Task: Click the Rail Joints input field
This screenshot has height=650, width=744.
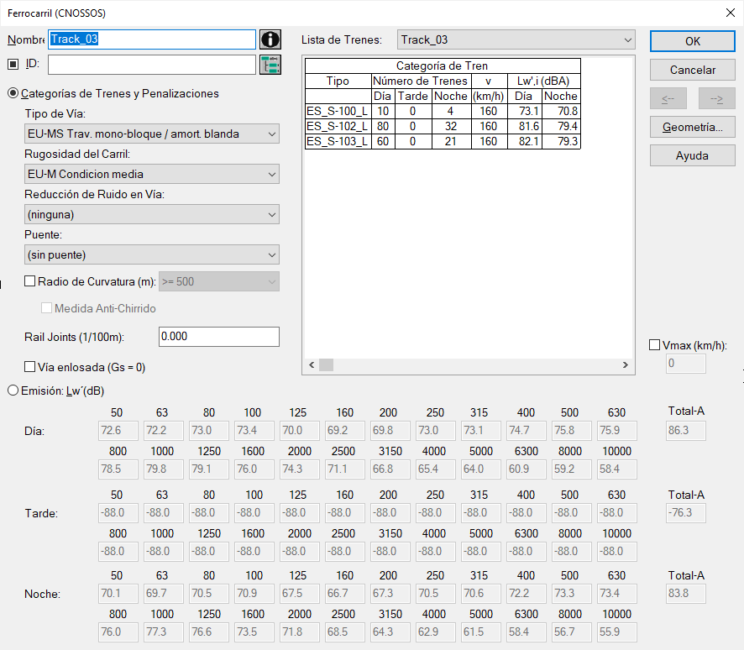Action: [x=218, y=337]
